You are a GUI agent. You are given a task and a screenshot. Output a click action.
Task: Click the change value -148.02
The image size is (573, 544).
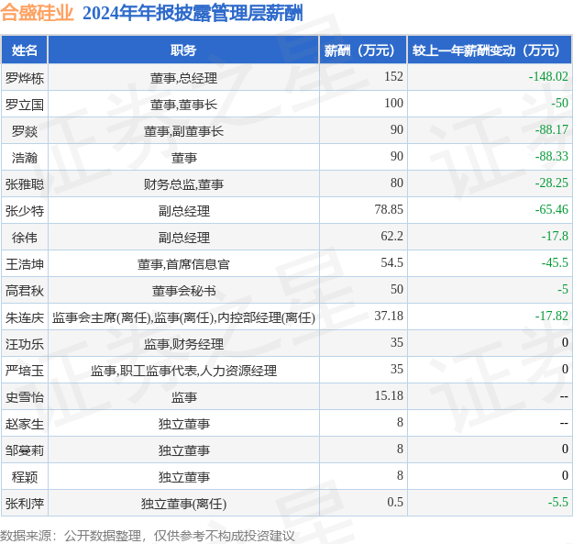[x=548, y=76]
